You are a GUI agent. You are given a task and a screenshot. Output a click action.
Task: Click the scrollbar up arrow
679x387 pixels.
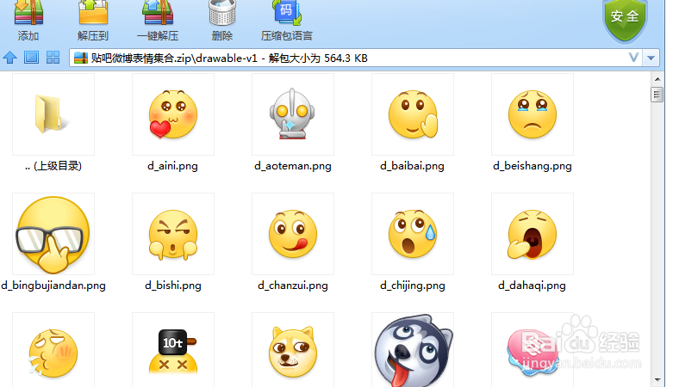point(657,79)
